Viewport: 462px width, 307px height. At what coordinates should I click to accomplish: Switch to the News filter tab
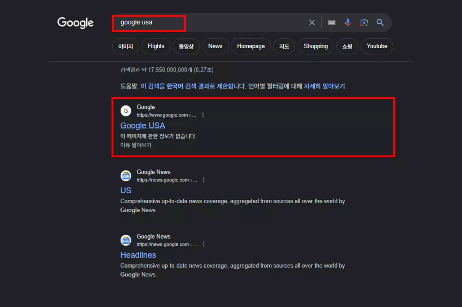pyautogui.click(x=215, y=46)
